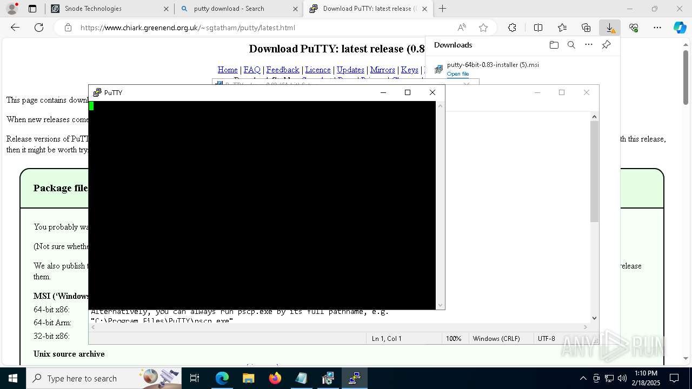The height and width of the screenshot is (389, 692).
Task: Click the taskbar search box
Action: tap(104, 378)
